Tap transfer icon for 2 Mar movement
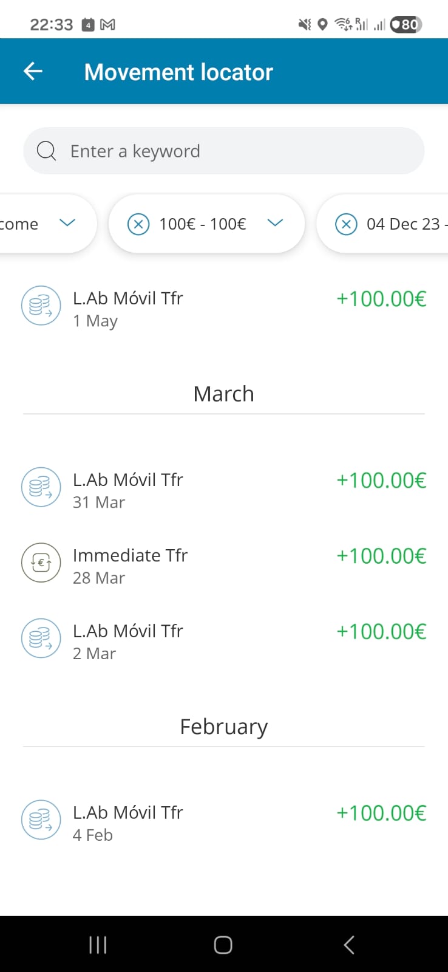Screen dimensions: 448x972 click(41, 638)
